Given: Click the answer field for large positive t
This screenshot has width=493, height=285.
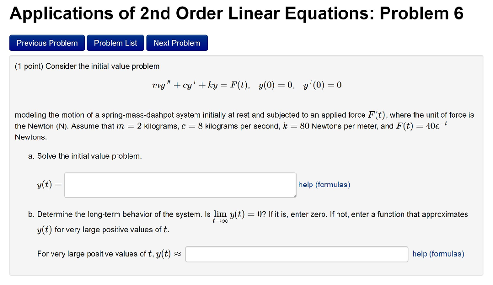Looking at the screenshot, I should (297, 254).
